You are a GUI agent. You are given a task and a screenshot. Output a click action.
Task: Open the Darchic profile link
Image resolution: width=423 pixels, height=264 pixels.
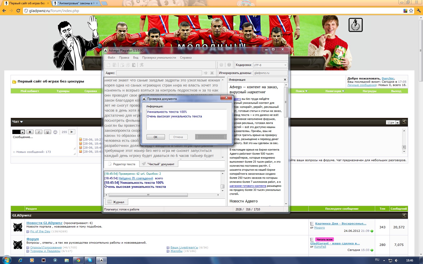pos(387,78)
